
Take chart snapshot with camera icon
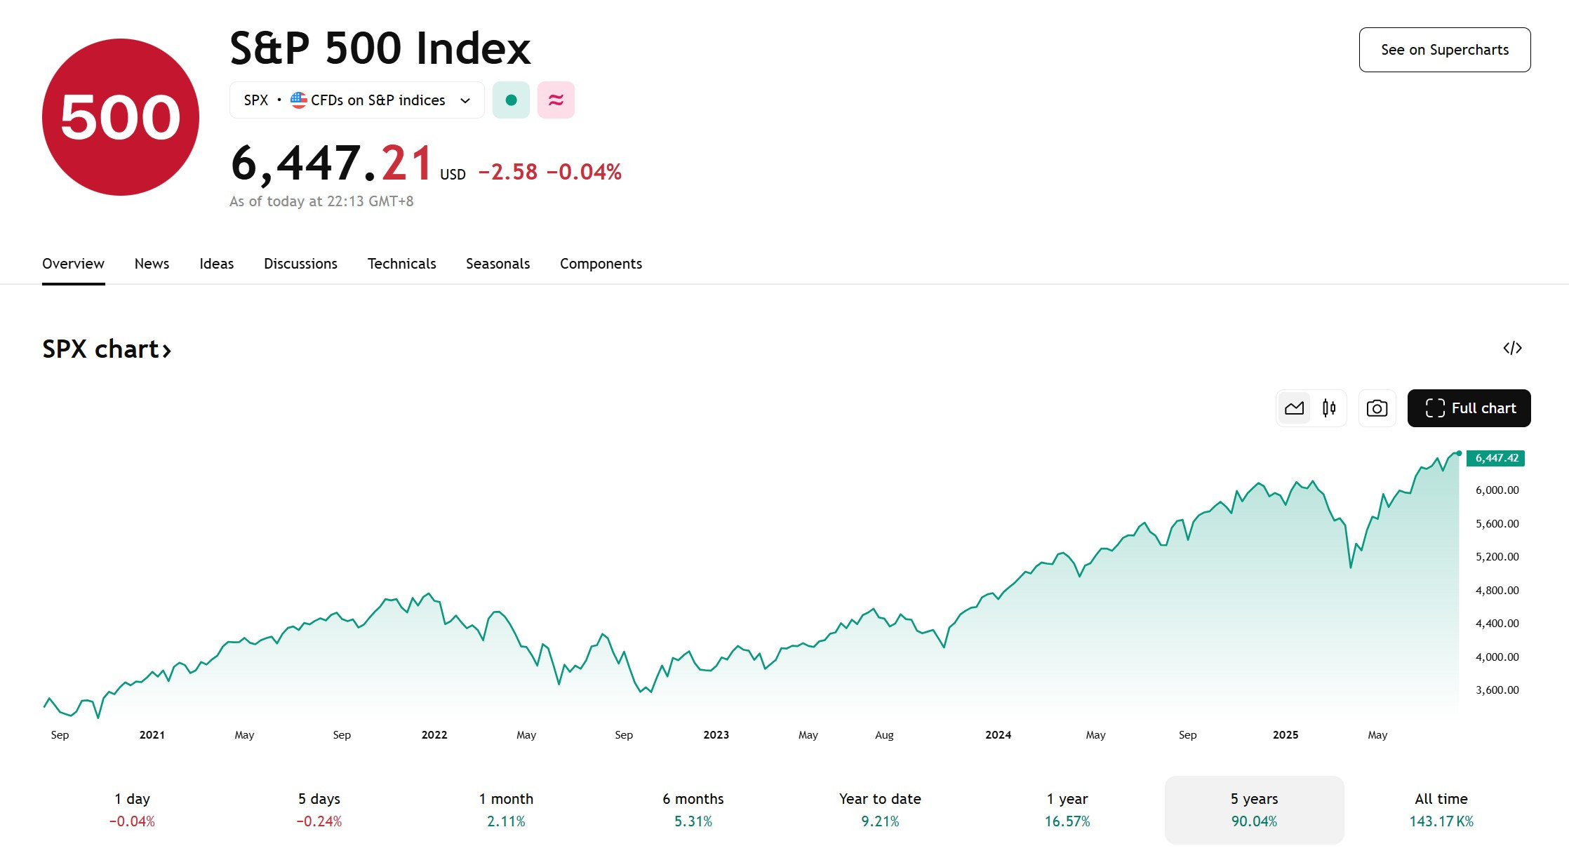[1377, 408]
